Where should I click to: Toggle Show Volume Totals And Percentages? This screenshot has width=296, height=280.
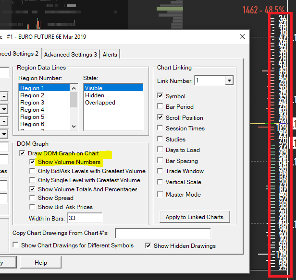coord(32,189)
